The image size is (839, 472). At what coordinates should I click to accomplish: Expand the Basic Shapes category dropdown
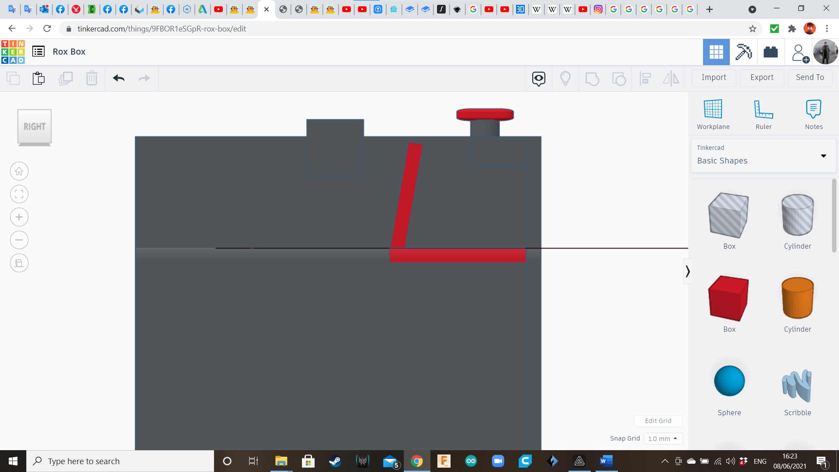[x=824, y=156]
